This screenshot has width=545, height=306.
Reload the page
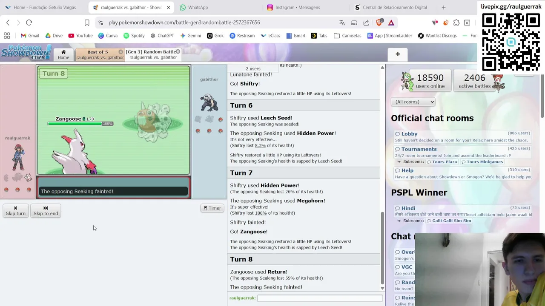coord(29,23)
